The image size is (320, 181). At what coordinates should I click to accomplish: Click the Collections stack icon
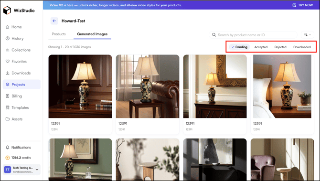(8, 50)
